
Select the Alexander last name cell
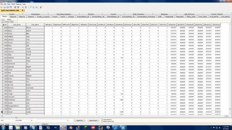(17, 97)
